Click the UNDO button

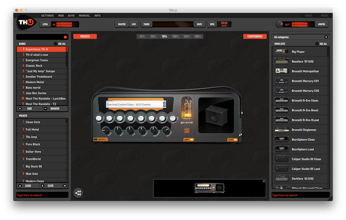pos(308,15)
